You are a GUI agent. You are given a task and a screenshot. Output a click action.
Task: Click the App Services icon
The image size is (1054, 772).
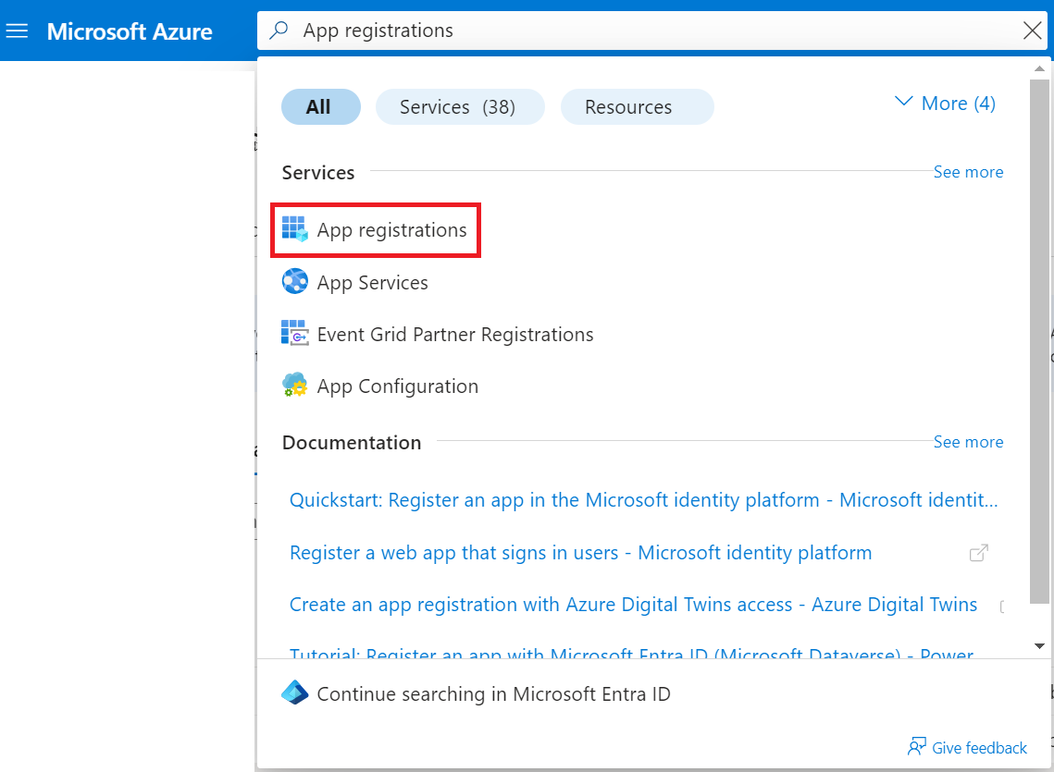click(x=294, y=282)
